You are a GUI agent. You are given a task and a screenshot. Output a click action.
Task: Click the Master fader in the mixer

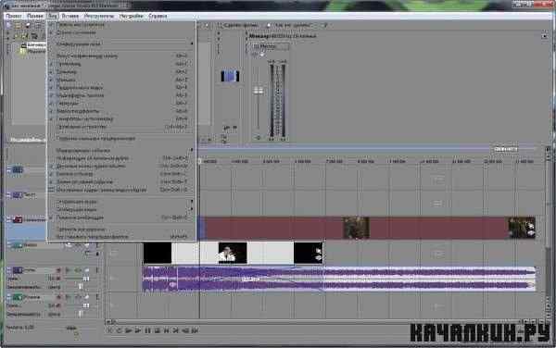[259, 91]
